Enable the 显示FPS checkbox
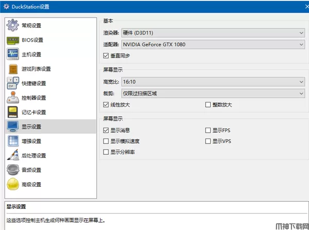Screen dimensions: 309x230 click(208, 131)
